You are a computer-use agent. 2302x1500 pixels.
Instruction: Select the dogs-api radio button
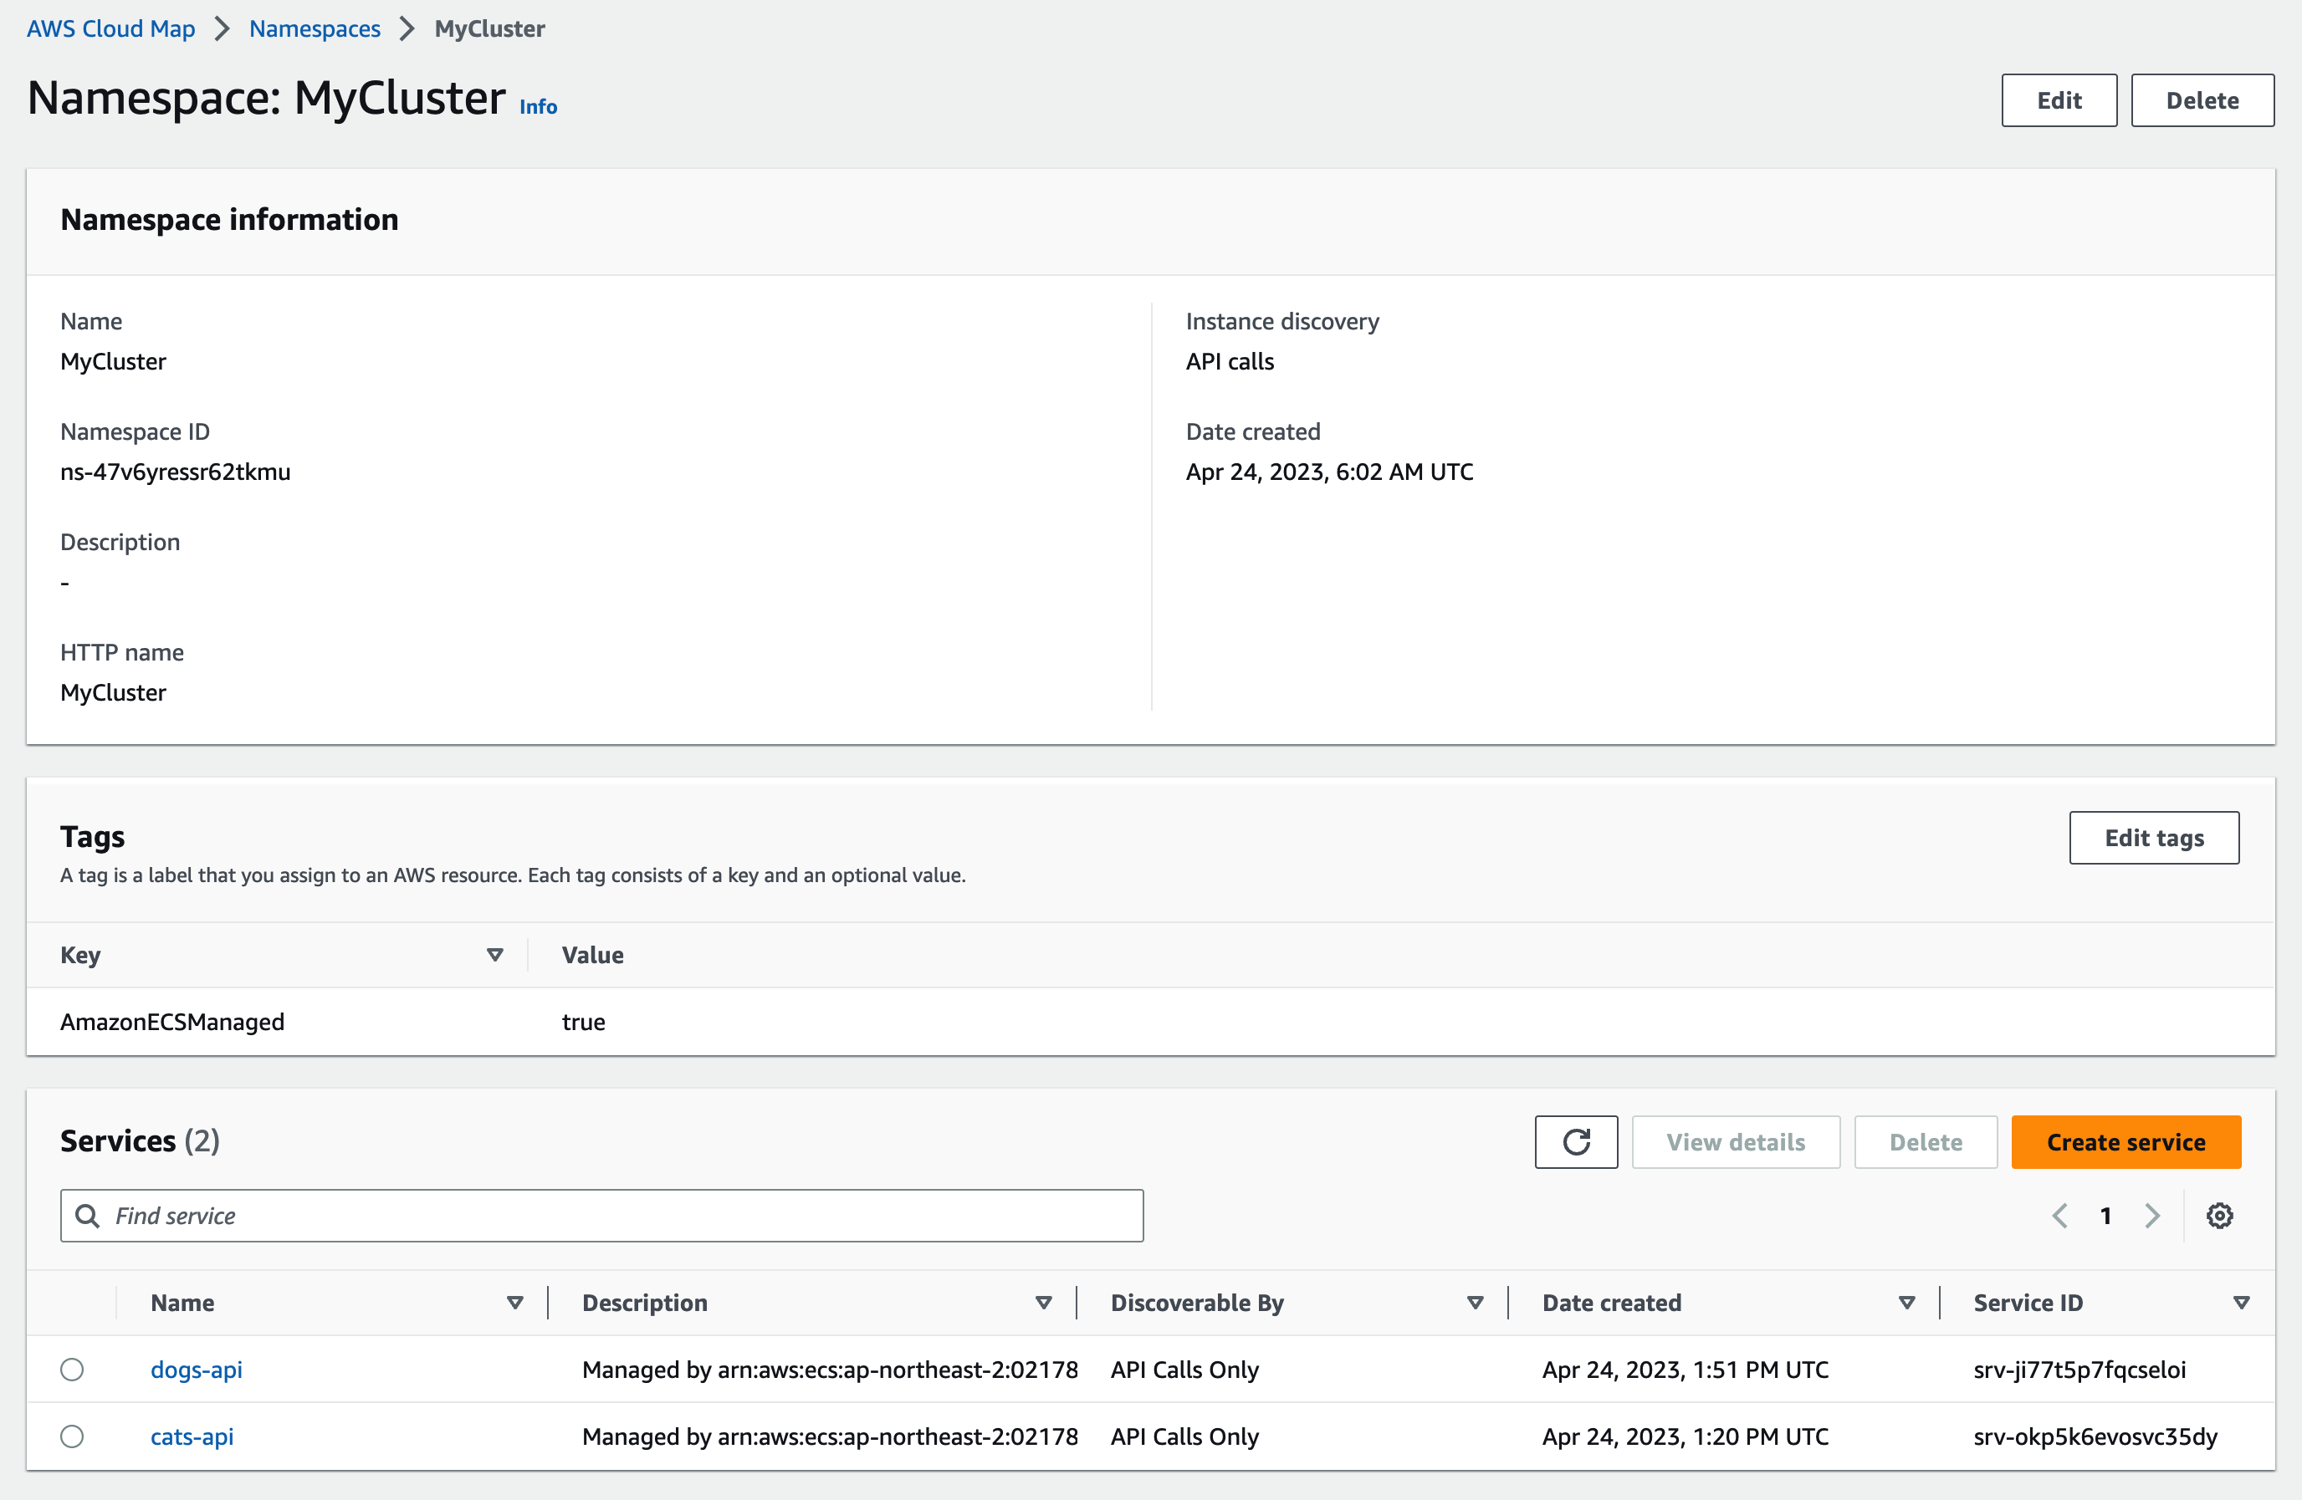(72, 1370)
